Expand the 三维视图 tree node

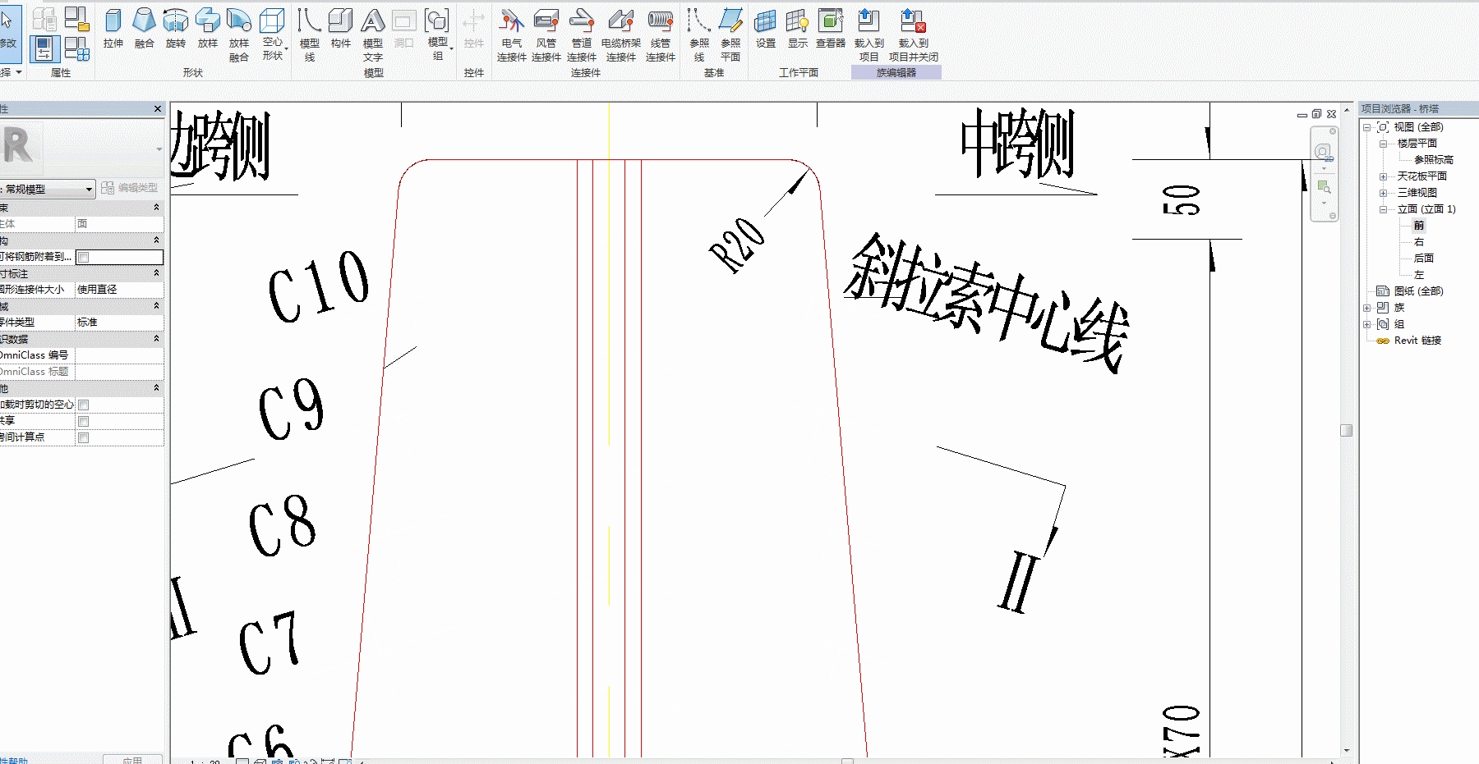click(x=1383, y=193)
